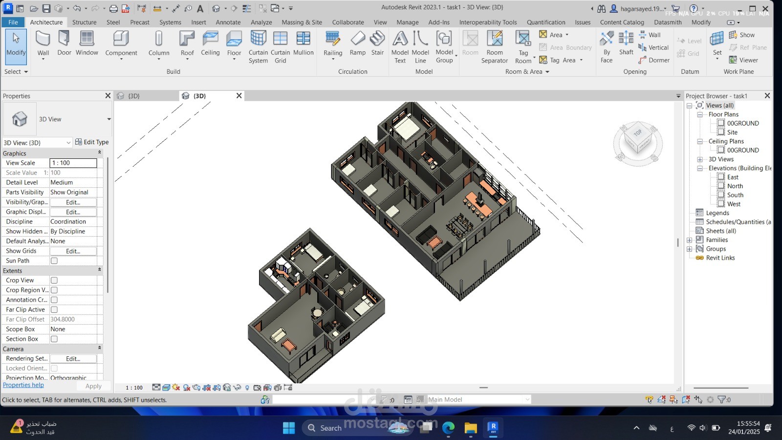Click Edit for Show Grids

point(73,251)
